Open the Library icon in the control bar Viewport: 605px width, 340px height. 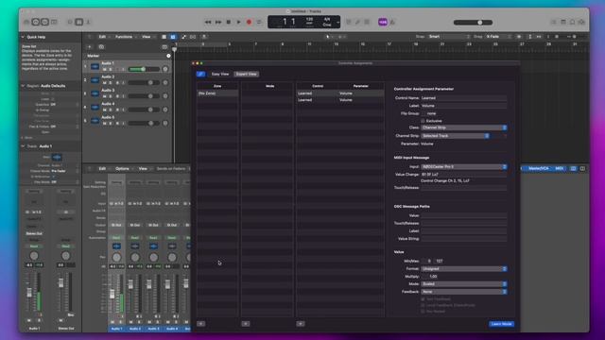[x=26, y=22]
